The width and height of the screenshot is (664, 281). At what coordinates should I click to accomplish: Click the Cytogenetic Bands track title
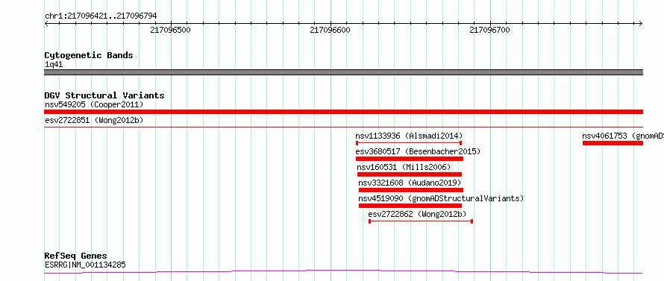tap(89, 55)
